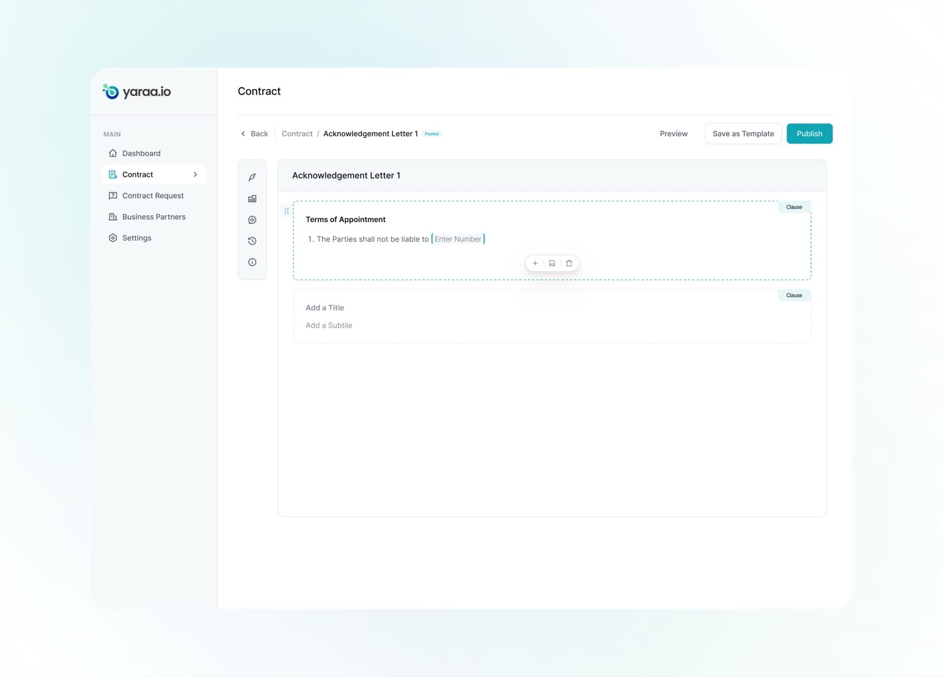Open the version history clock icon
943x677 pixels.
252,241
